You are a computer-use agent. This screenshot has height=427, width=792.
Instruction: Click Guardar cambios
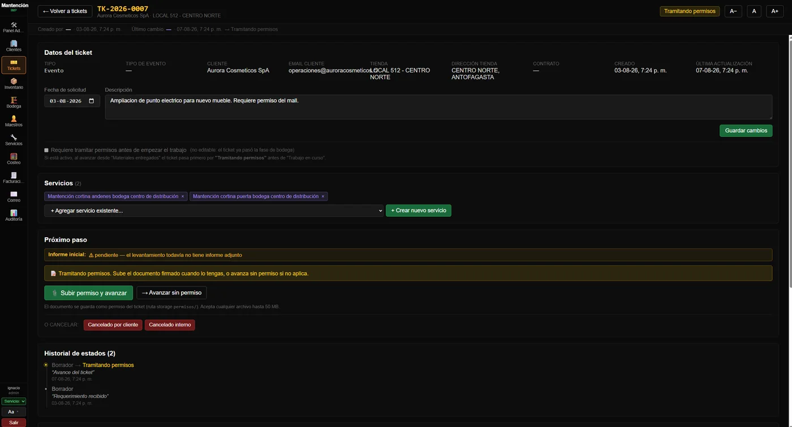coord(746,130)
